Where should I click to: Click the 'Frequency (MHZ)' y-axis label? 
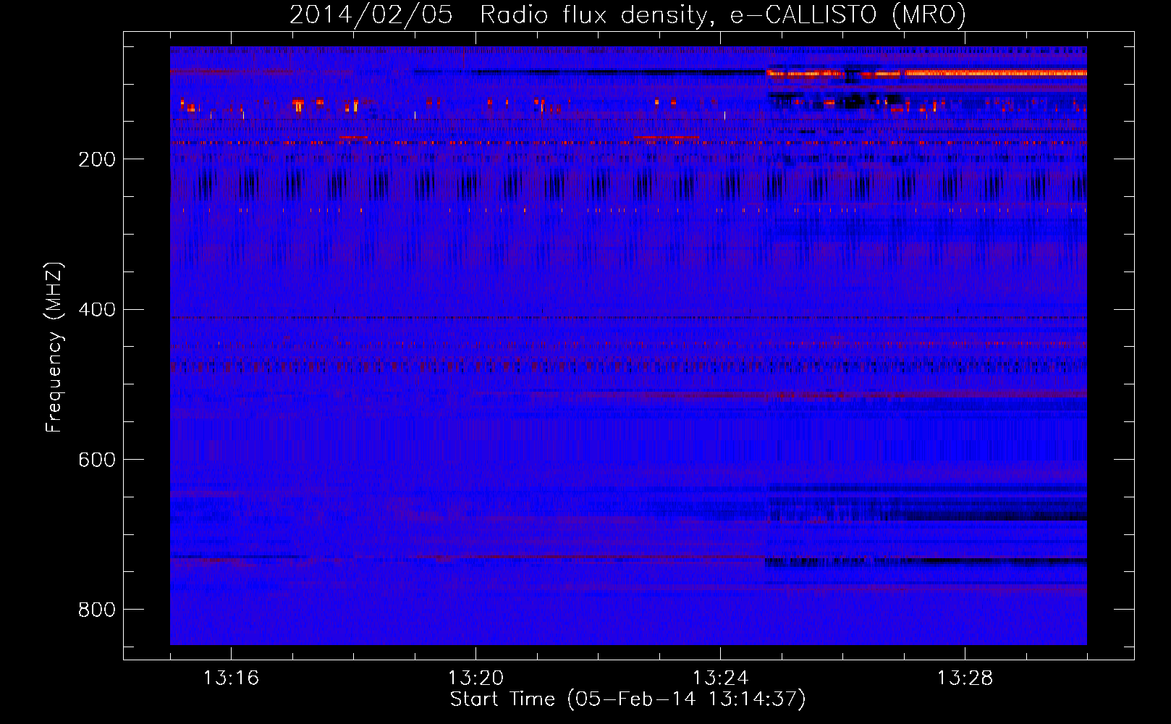click(54, 348)
